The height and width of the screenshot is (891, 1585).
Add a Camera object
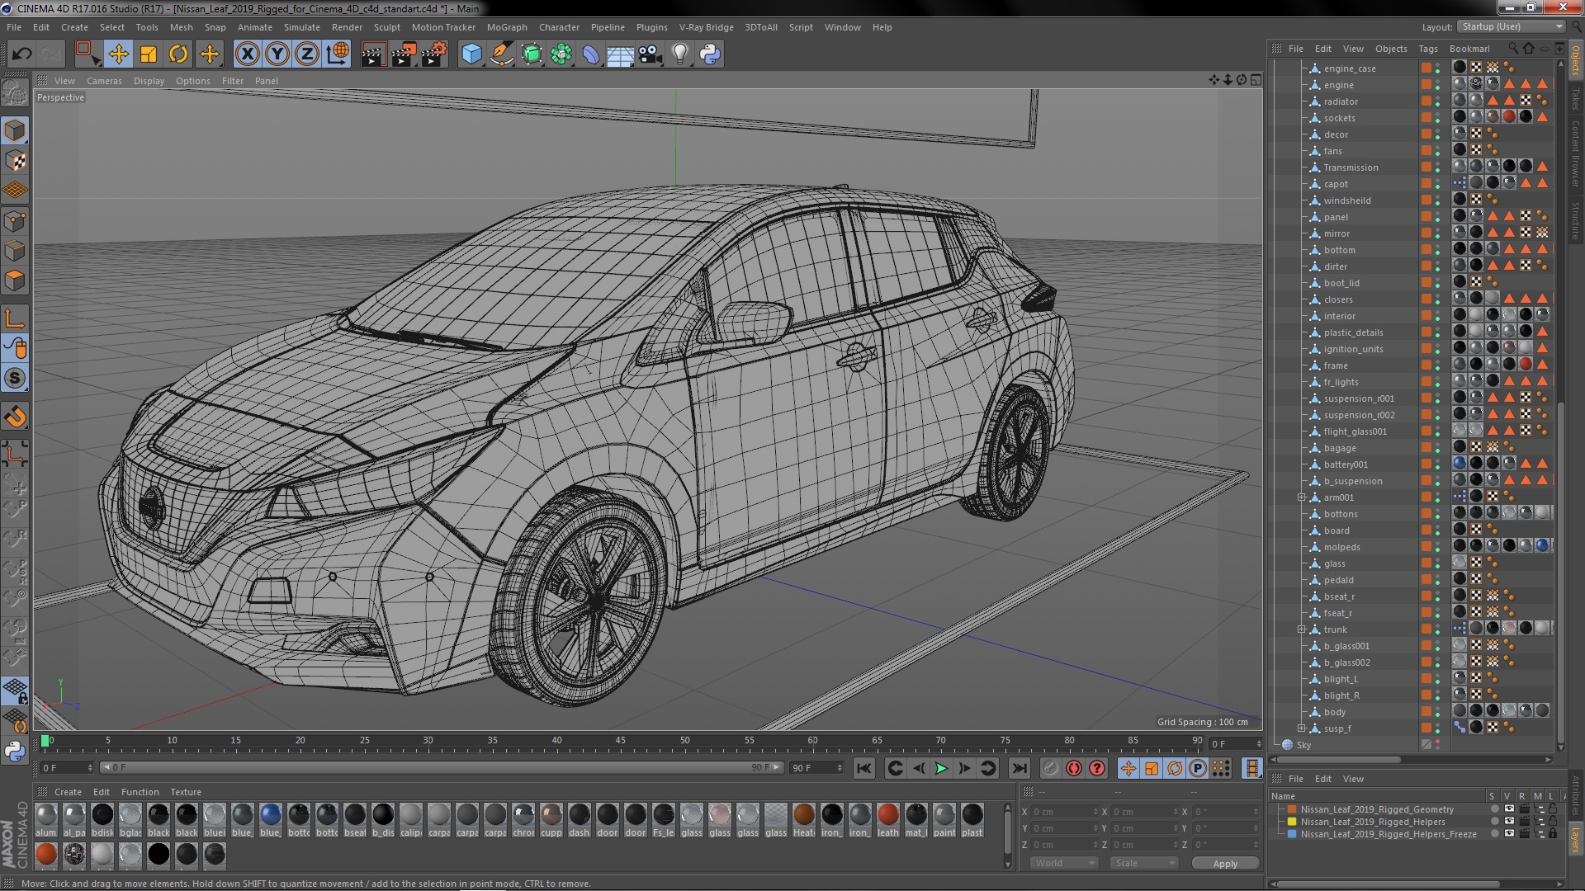coord(651,54)
